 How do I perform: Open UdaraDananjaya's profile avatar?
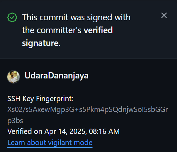tap(13, 77)
